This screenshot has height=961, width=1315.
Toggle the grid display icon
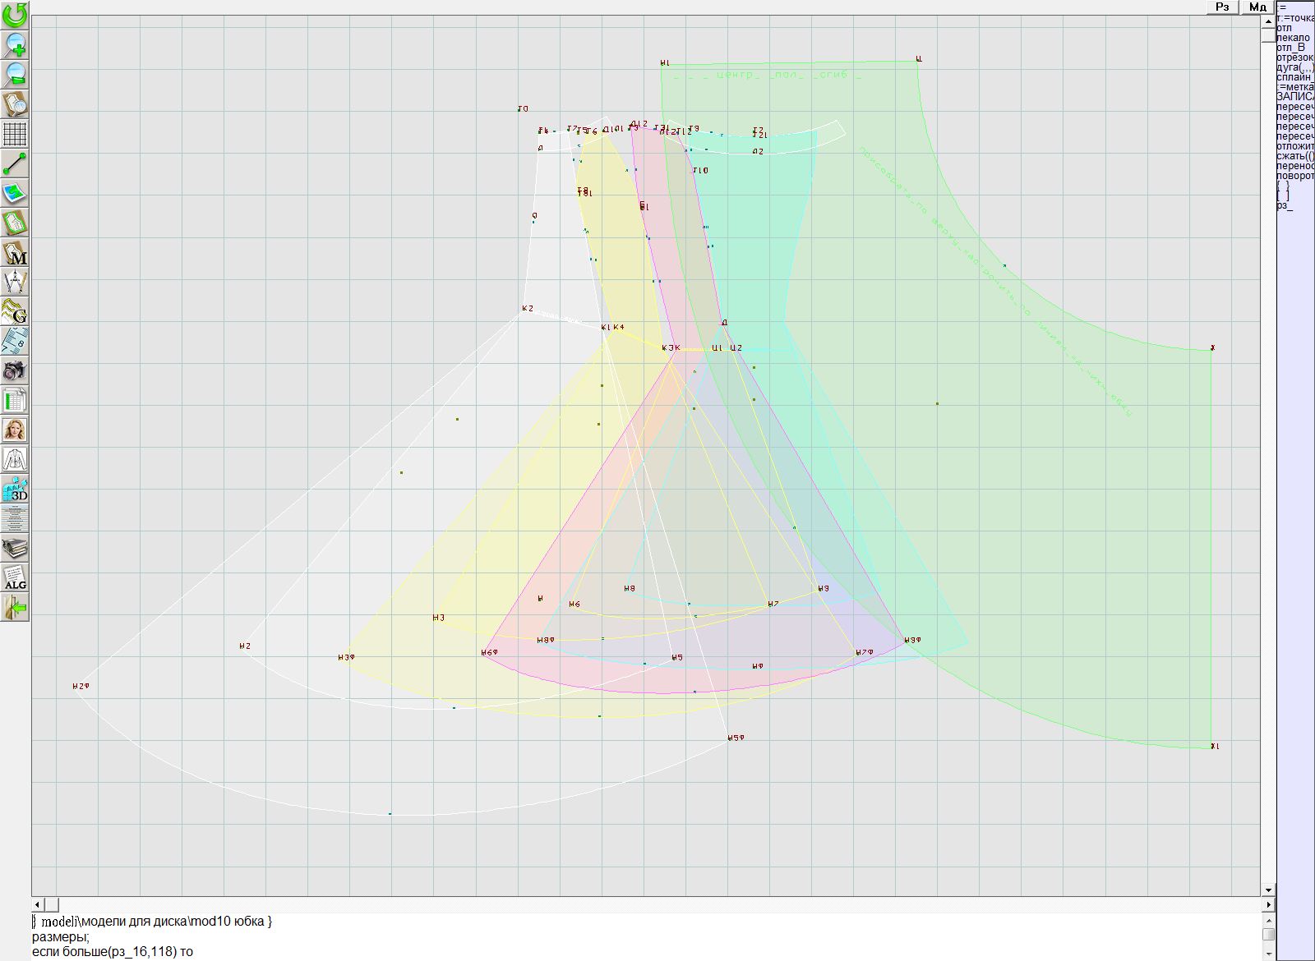(x=15, y=133)
